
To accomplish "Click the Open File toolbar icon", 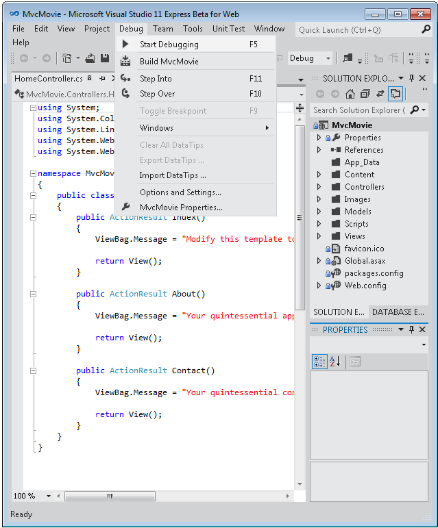I will (90, 58).
